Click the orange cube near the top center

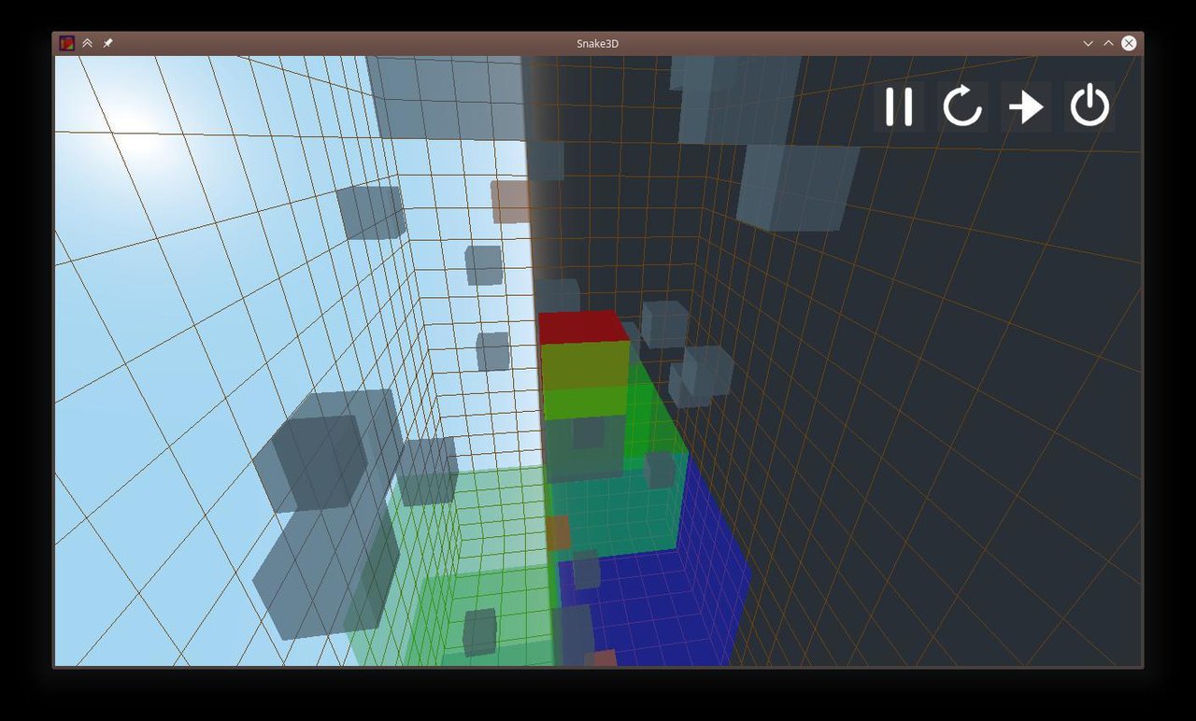point(510,202)
